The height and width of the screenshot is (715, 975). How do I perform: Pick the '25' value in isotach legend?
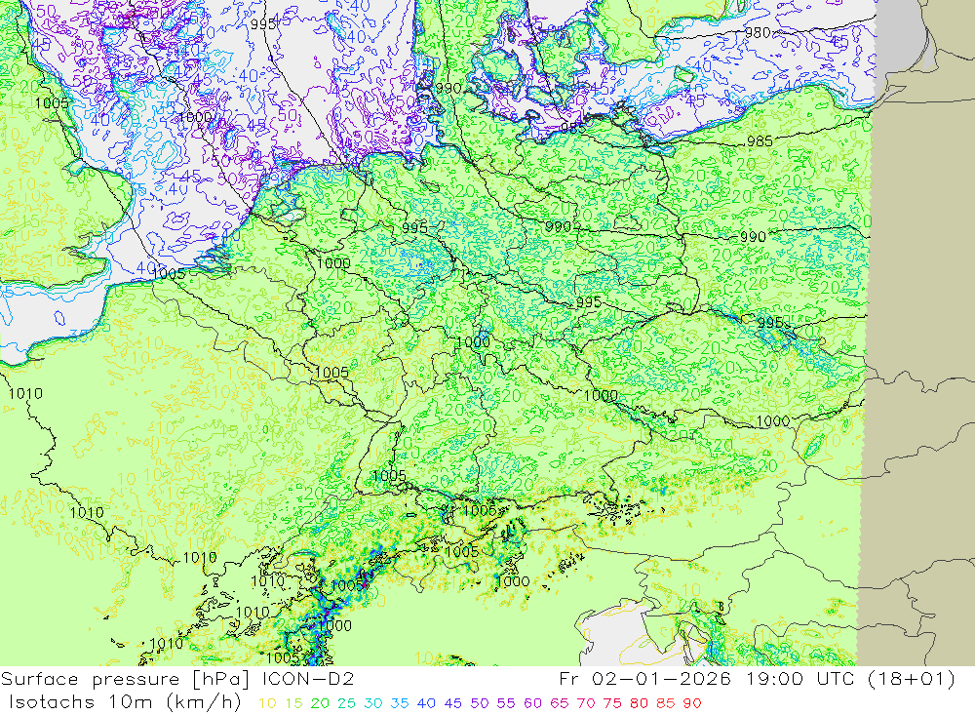pyautogui.click(x=347, y=704)
